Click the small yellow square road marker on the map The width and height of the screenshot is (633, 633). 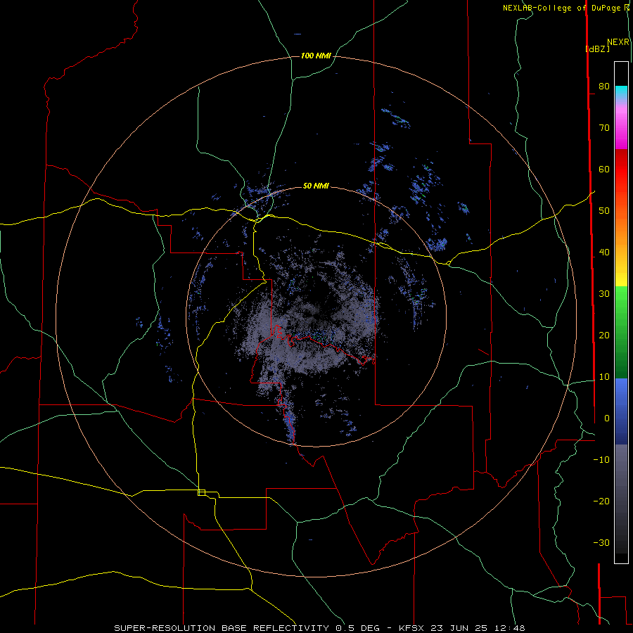(x=201, y=492)
